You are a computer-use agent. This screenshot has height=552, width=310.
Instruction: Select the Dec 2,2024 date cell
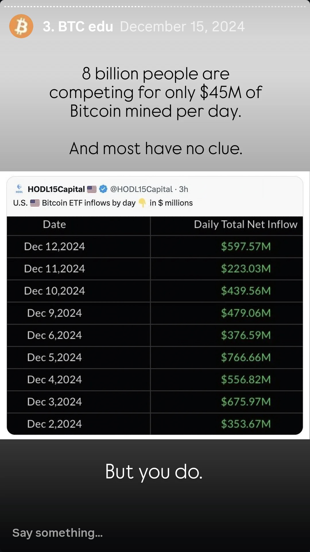55,424
